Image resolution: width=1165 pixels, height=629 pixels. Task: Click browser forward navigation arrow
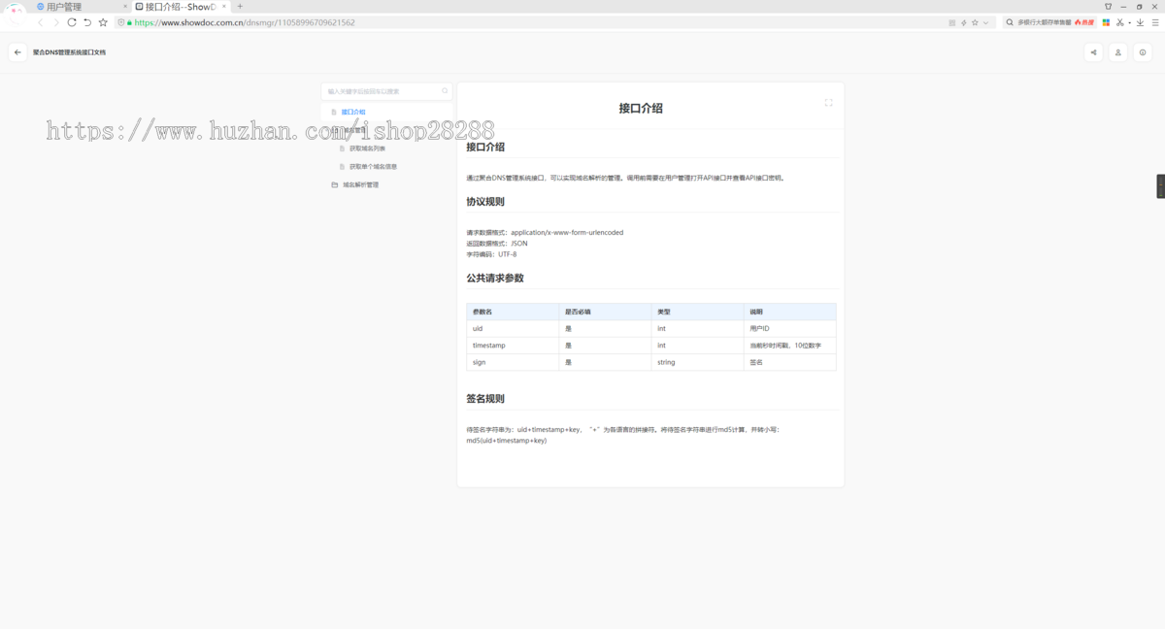tap(55, 22)
